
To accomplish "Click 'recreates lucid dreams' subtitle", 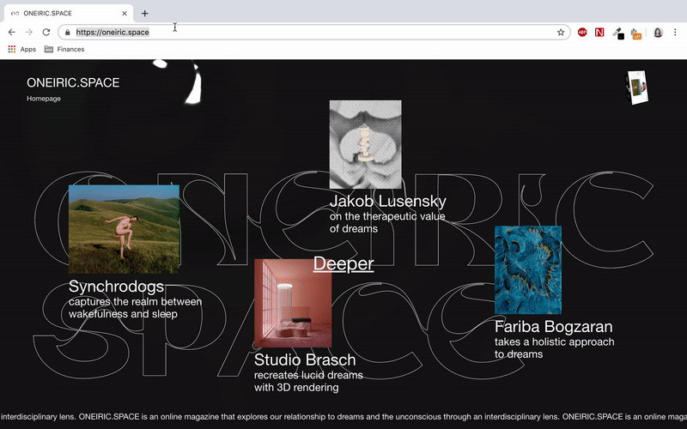I will tap(308, 375).
